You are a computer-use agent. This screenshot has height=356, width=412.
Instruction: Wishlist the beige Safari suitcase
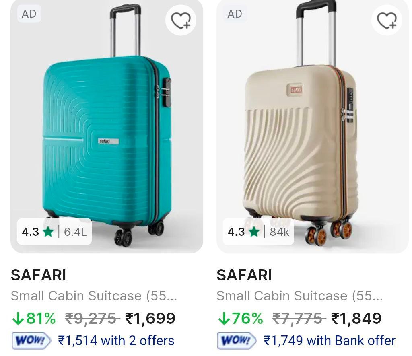(x=387, y=20)
